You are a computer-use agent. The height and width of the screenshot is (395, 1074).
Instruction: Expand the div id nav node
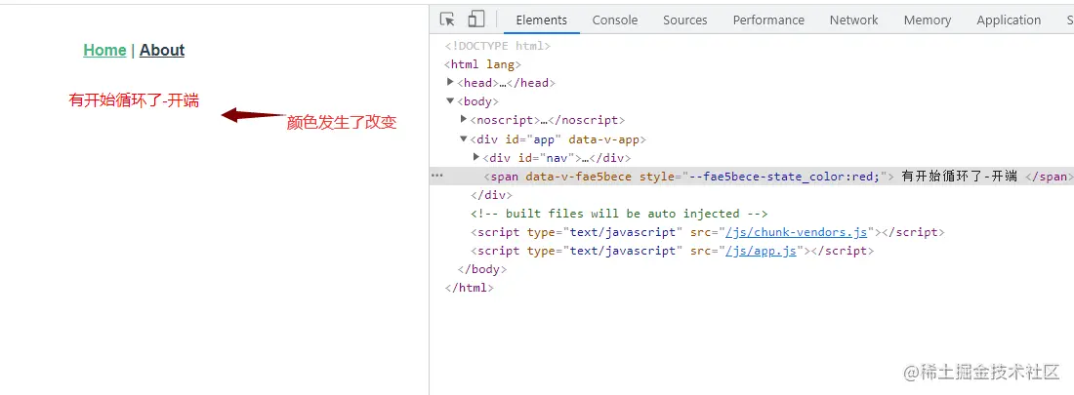476,158
